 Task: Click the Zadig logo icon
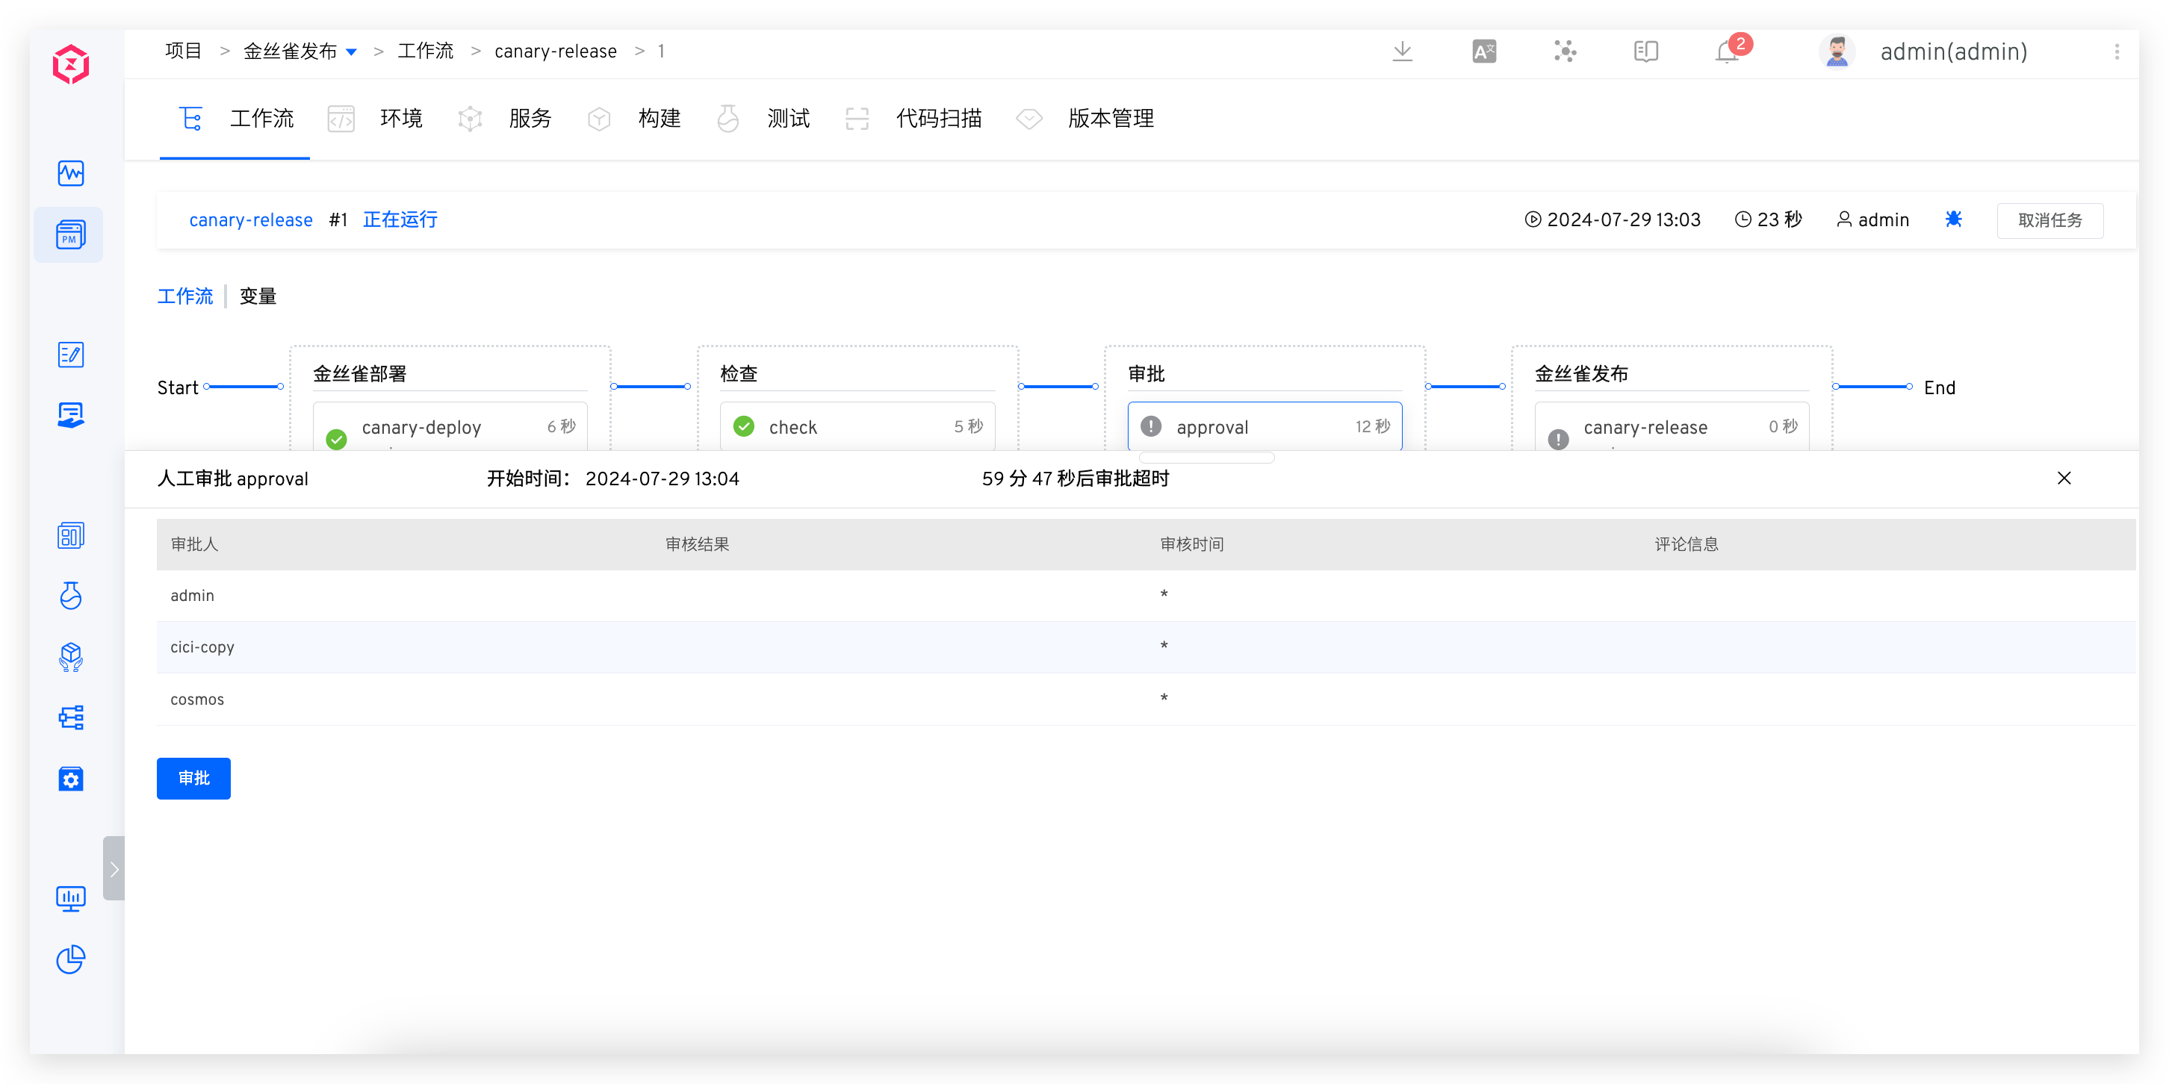71,65
